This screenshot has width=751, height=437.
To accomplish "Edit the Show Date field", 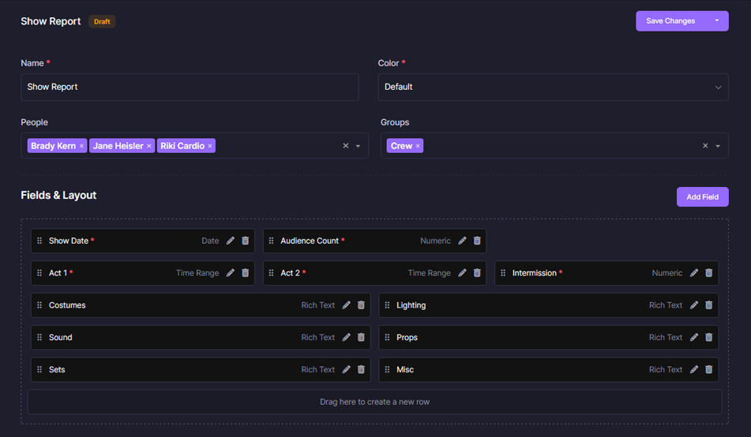I will [231, 241].
